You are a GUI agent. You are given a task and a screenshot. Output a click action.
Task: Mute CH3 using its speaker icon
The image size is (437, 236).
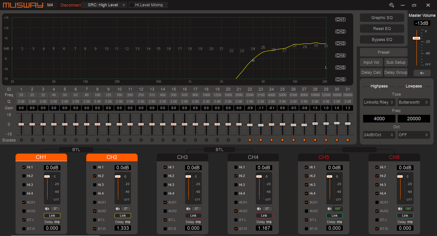pos(188,209)
